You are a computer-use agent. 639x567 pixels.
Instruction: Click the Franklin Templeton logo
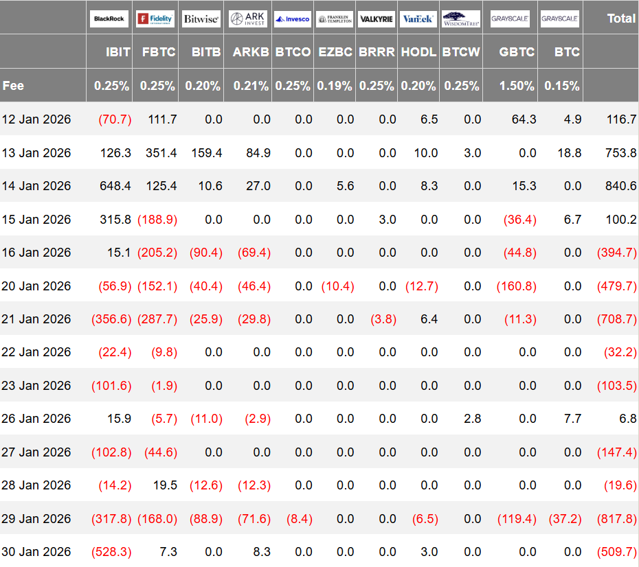(335, 19)
